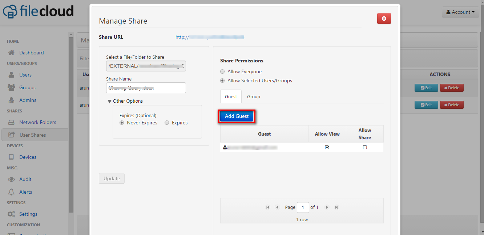Go to the first page of guests
Screen dimensions: 484x235
coord(268,207)
